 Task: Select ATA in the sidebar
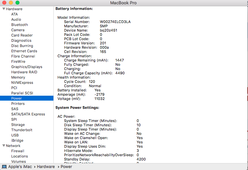(15, 14)
